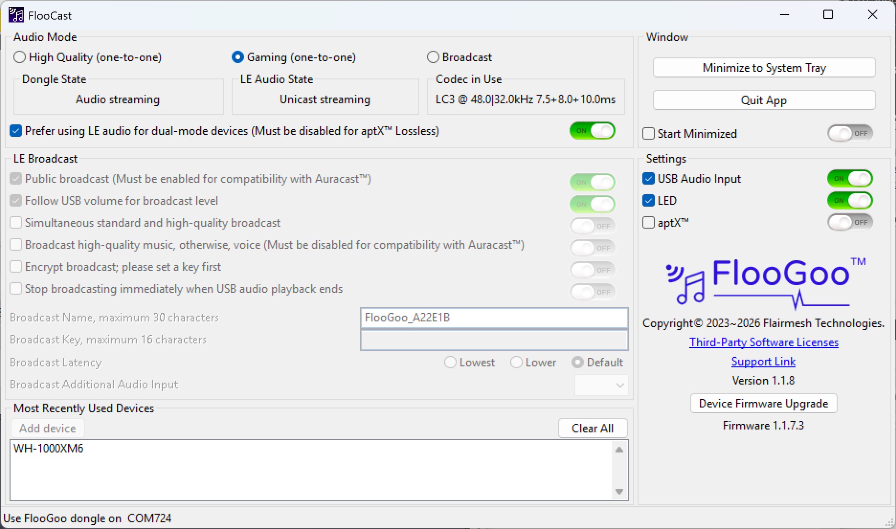This screenshot has width=896, height=529.
Task: Click Follow USB volume for broadcast checkbox
Action: tap(16, 200)
